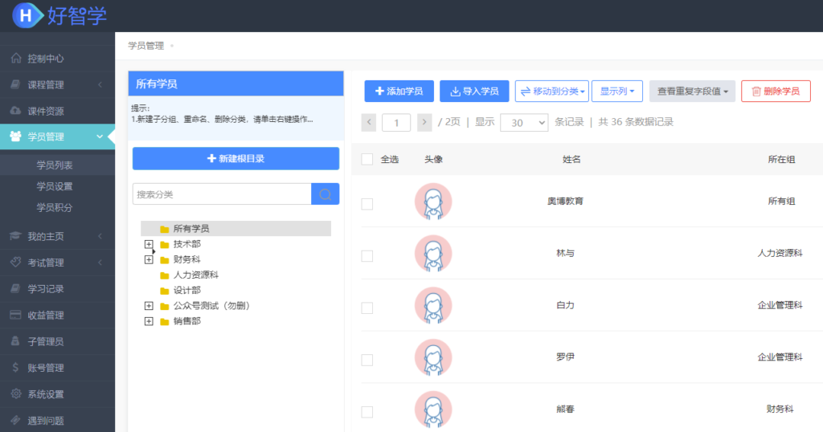The image size is (823, 432).
Task: Select the 所有学员 tree item
Action: (235, 229)
